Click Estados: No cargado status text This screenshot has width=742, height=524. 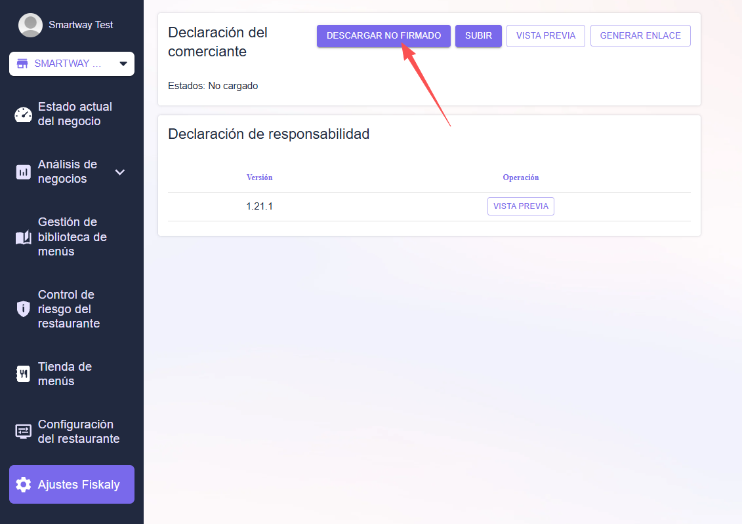213,86
